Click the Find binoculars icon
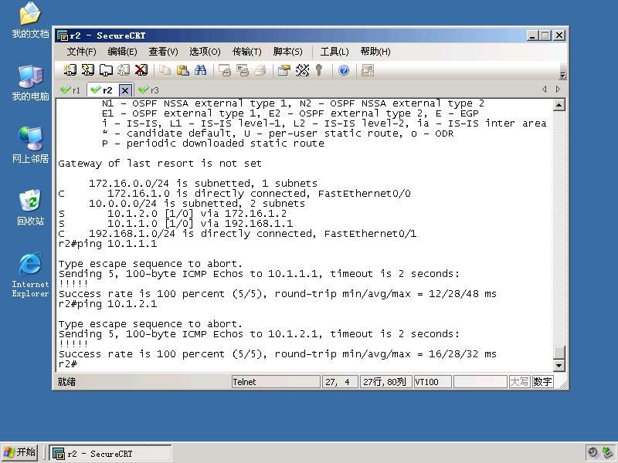This screenshot has width=618, height=463. point(200,70)
